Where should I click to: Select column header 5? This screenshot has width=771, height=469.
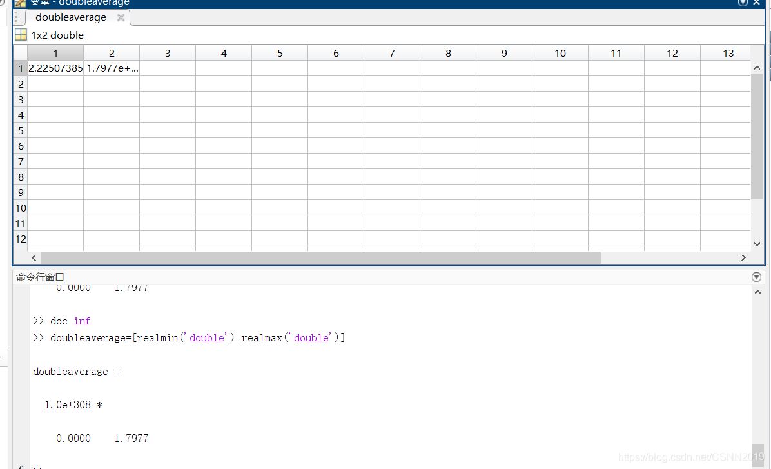click(280, 53)
